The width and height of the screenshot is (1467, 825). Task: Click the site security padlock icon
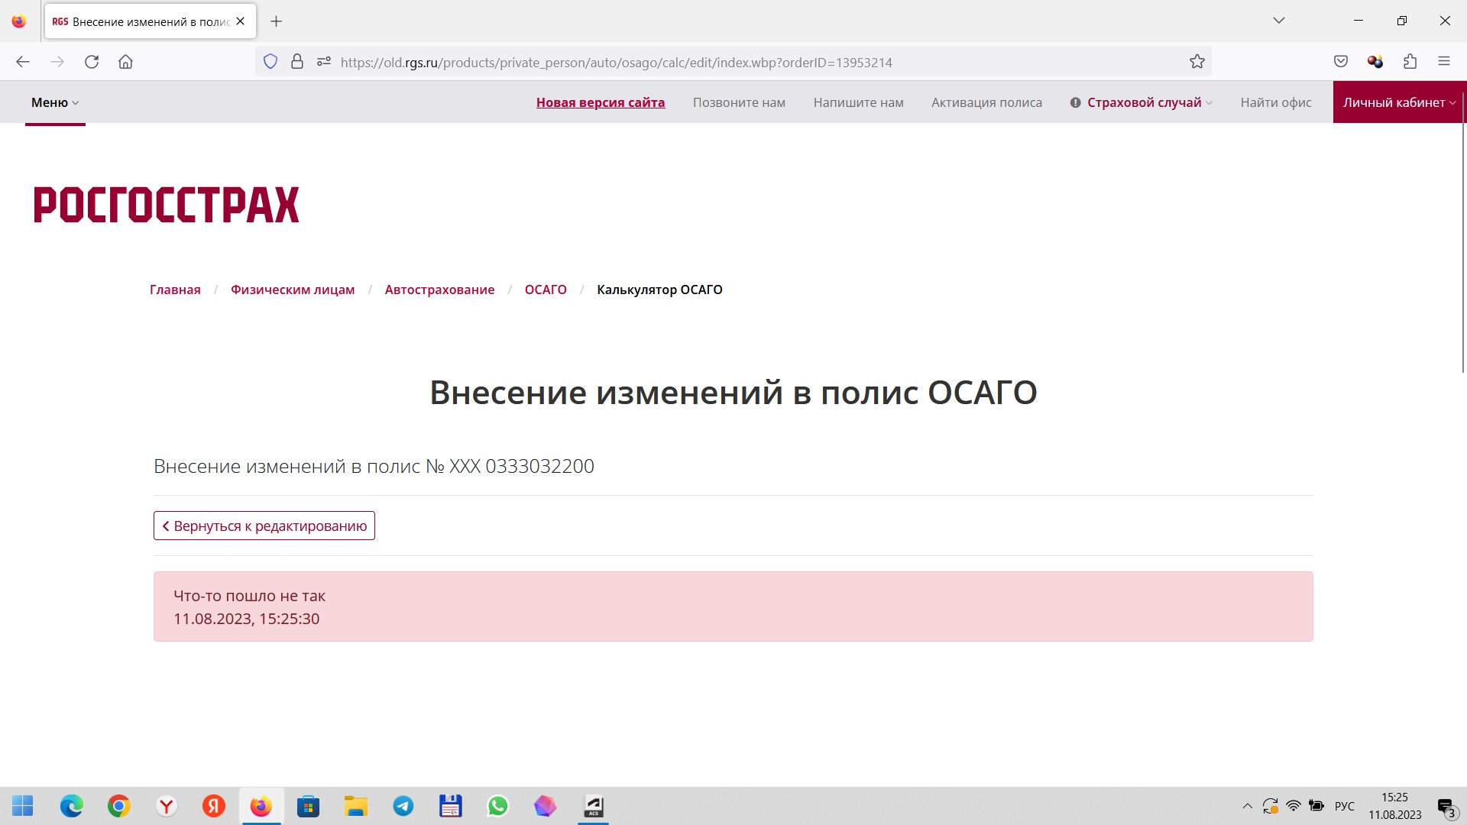click(x=297, y=62)
